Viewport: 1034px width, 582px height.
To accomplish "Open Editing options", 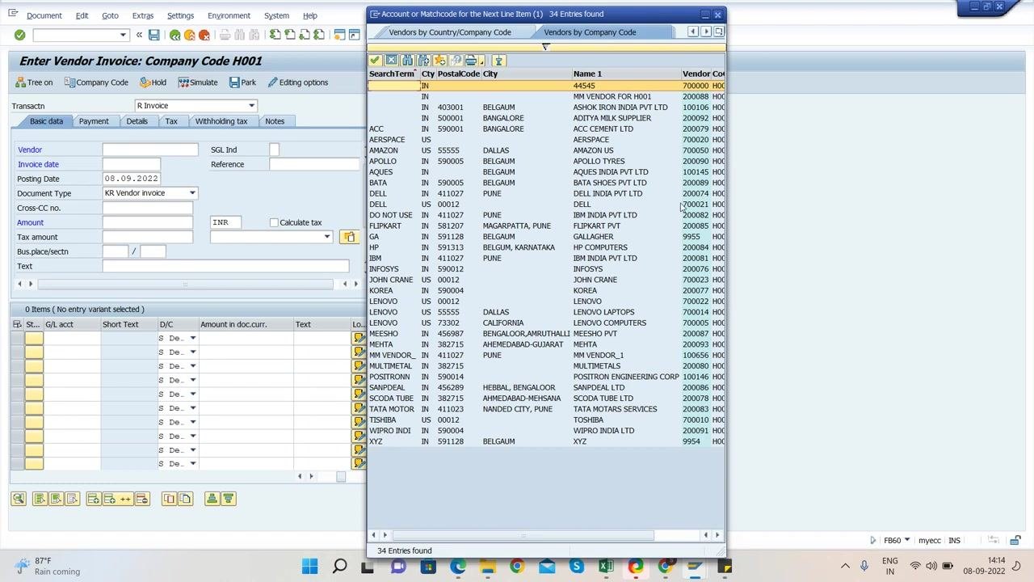I will pyautogui.click(x=297, y=82).
